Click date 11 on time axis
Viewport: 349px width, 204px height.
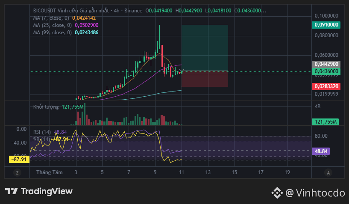point(182,172)
